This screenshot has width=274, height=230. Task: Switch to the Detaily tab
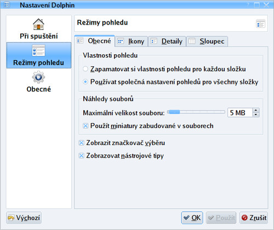click(167, 42)
